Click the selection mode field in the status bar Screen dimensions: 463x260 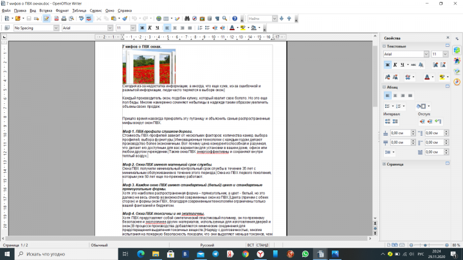tap(262, 245)
